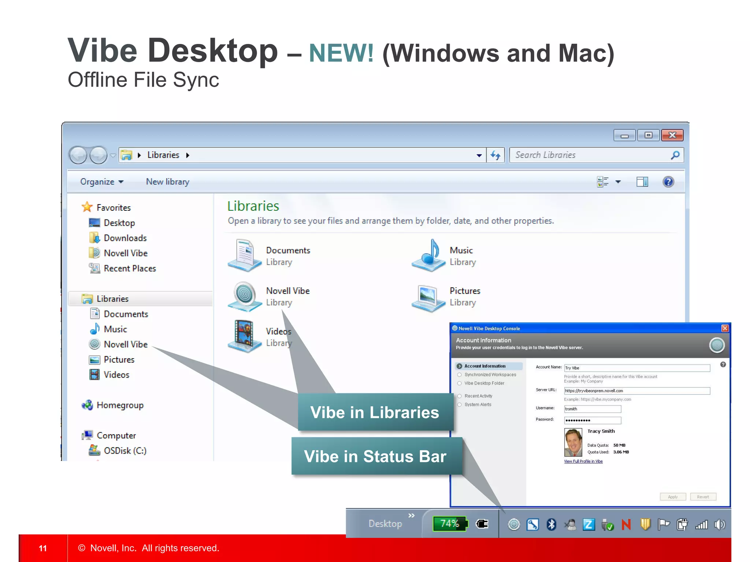Select Account Information in Vibe Desktop Console
Image resolution: width=750 pixels, height=562 pixels.
tap(489, 366)
